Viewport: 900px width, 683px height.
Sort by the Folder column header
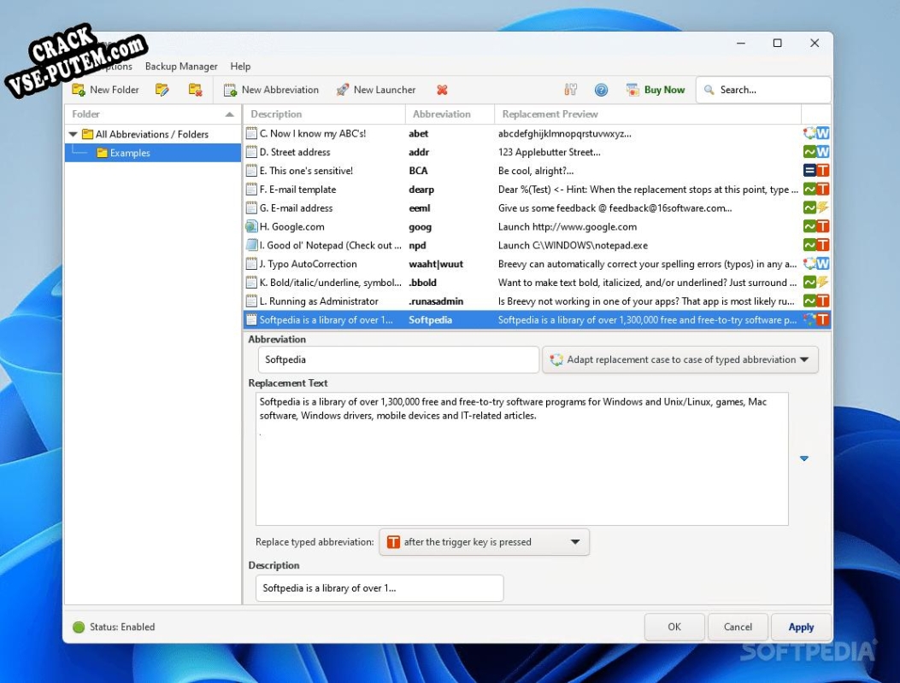[153, 114]
